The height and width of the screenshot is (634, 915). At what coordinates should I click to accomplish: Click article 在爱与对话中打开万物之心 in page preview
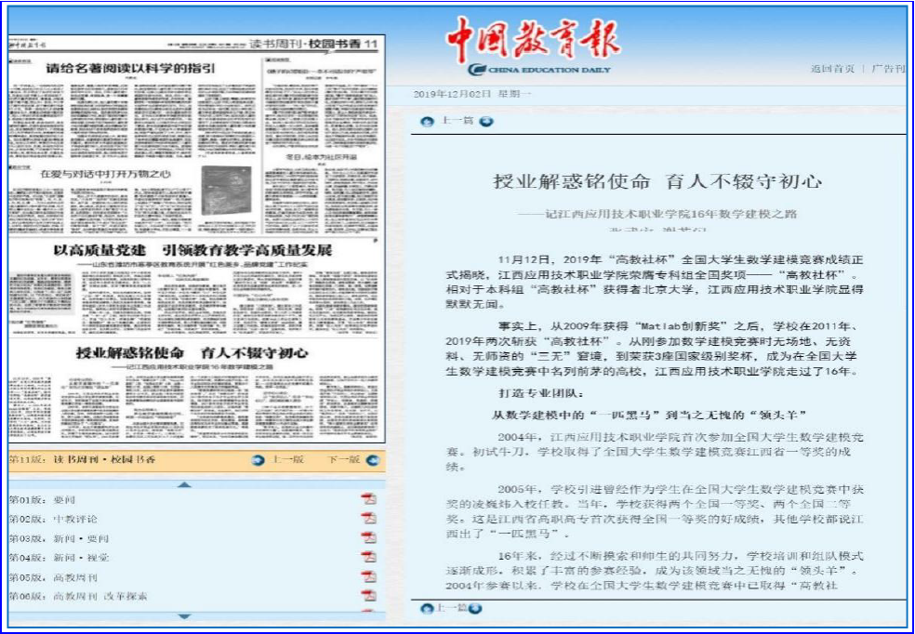105,174
